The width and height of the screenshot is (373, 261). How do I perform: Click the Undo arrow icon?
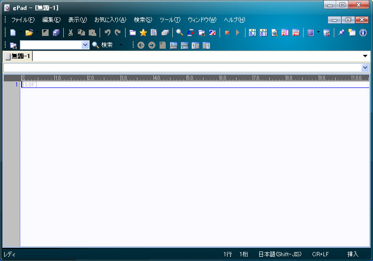(x=107, y=33)
